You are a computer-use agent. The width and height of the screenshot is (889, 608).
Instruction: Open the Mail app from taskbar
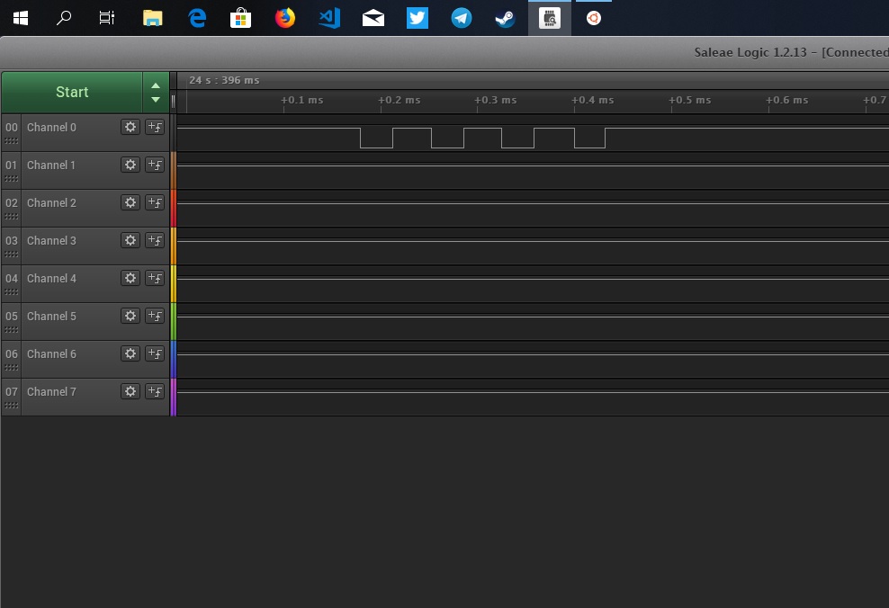coord(373,18)
